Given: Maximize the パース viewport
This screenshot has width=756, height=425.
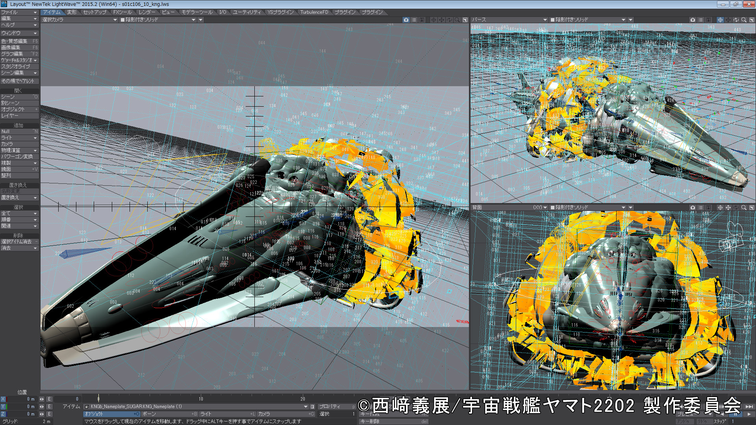Looking at the screenshot, I should pos(752,20).
